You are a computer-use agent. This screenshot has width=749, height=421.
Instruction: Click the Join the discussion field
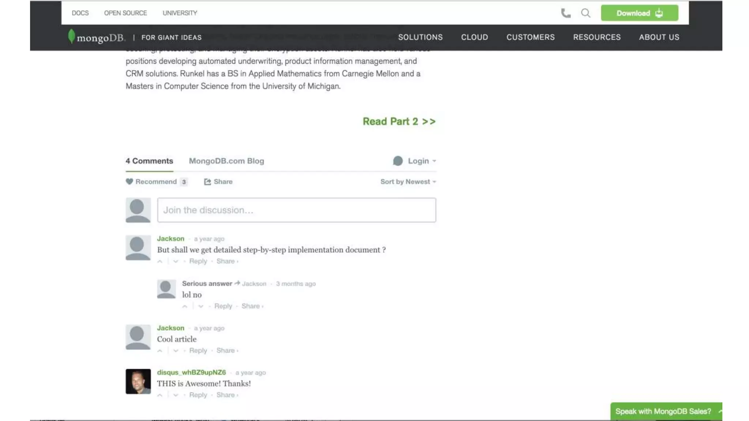296,210
